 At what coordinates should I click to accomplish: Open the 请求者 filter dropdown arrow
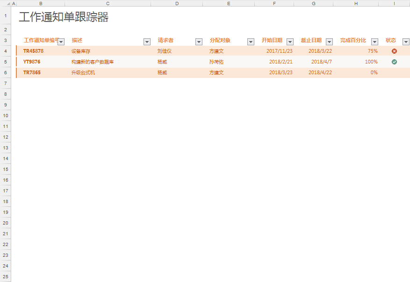199,42
